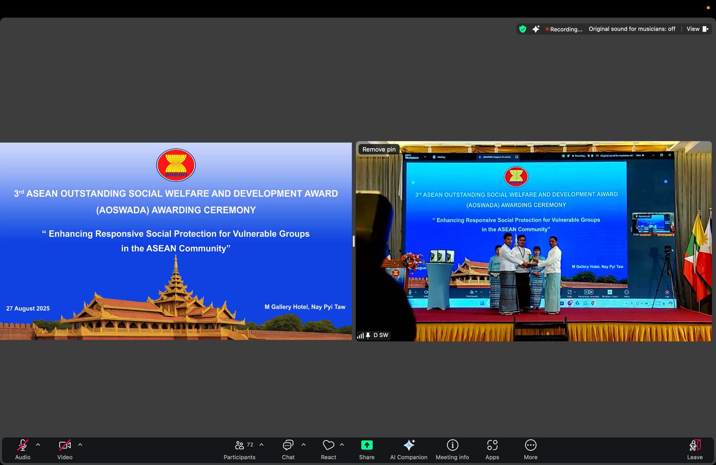Open the React heart menu
This screenshot has height=465, width=716.
(328, 450)
